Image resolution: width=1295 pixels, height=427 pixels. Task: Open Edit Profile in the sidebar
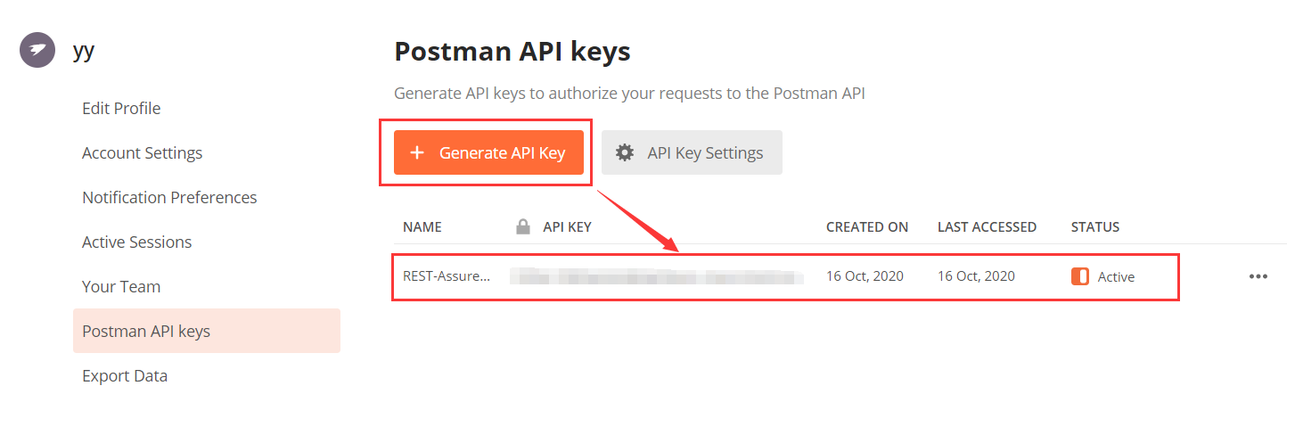121,108
